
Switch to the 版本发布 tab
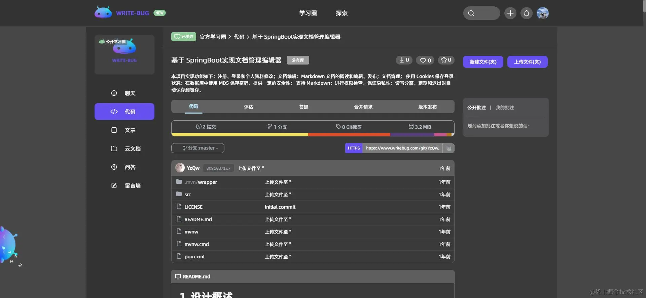click(428, 107)
